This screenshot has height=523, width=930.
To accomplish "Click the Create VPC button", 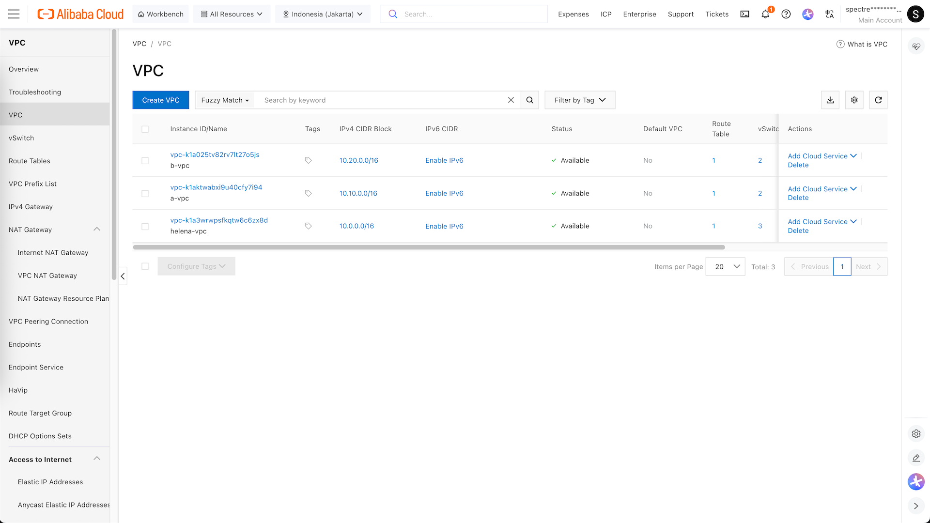I will [x=160, y=100].
